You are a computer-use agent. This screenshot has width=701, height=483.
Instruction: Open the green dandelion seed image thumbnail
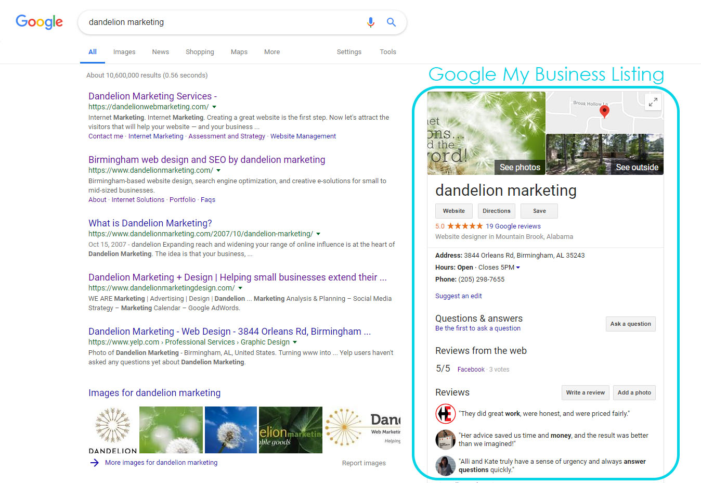click(x=171, y=430)
